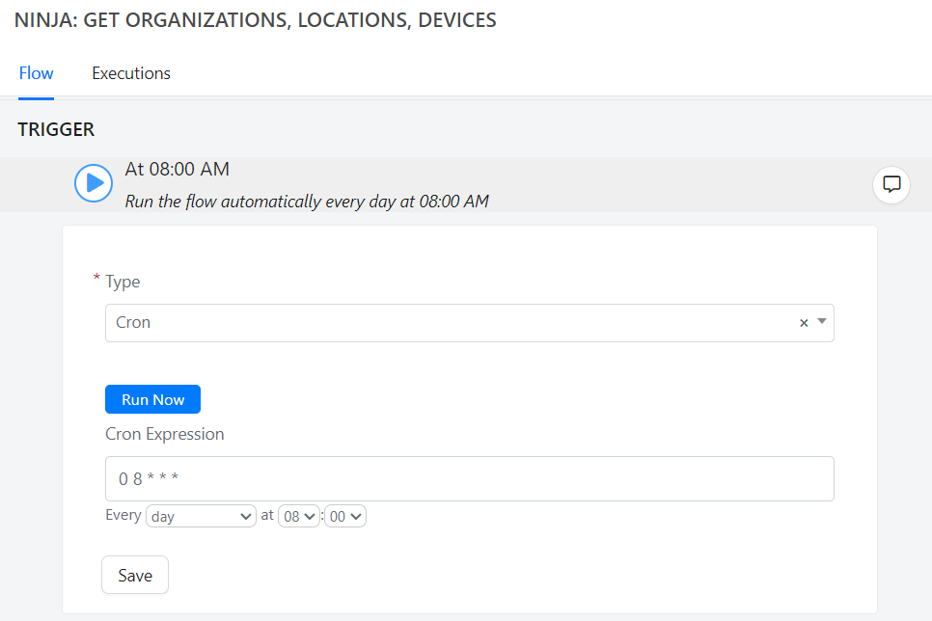
Task: Focus the Cron Expression input field
Action: (470, 478)
